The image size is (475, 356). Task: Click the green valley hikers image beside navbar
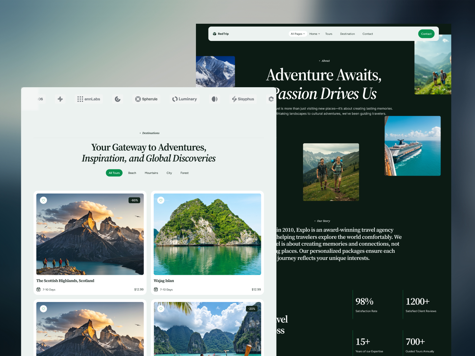tap(433, 68)
